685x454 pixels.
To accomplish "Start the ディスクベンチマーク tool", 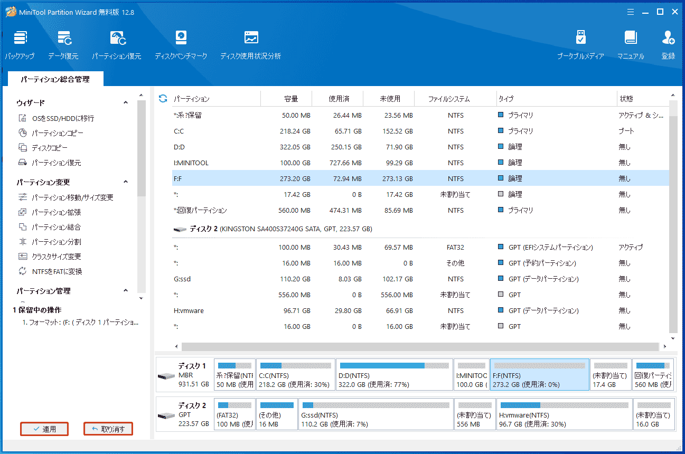I will [181, 39].
